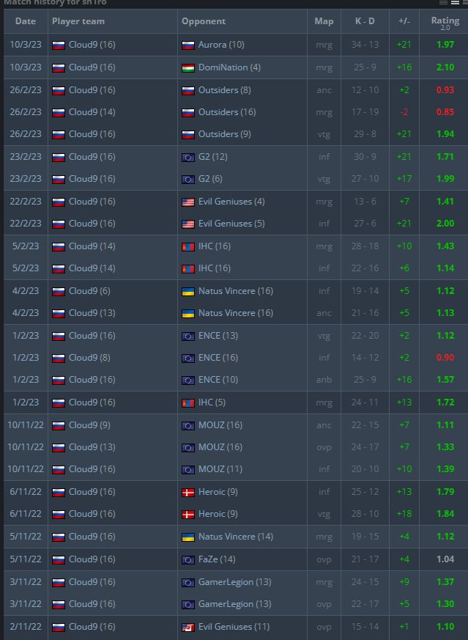Open the Aurora (10) opponent link

(221, 45)
